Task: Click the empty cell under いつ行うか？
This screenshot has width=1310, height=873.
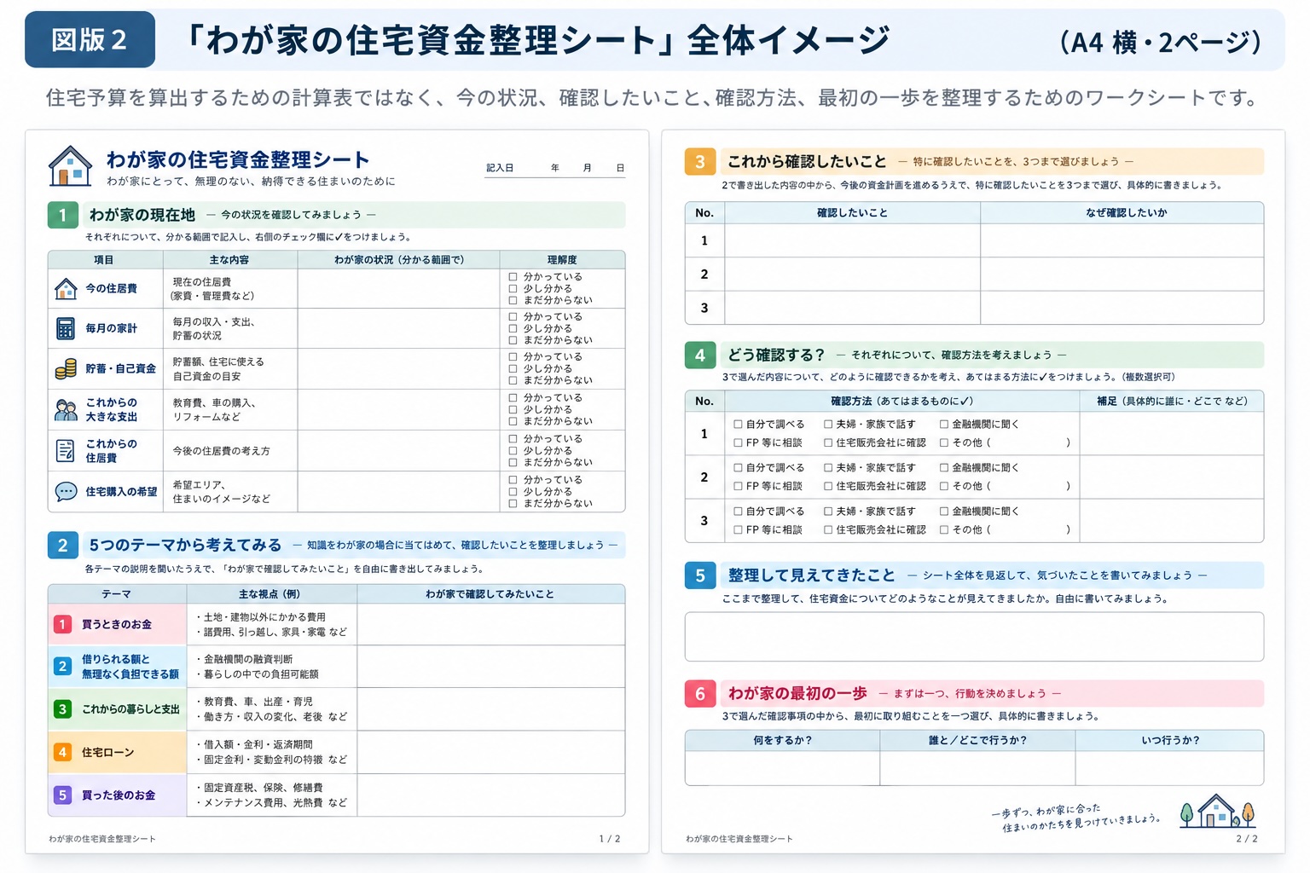Action: [x=1169, y=767]
